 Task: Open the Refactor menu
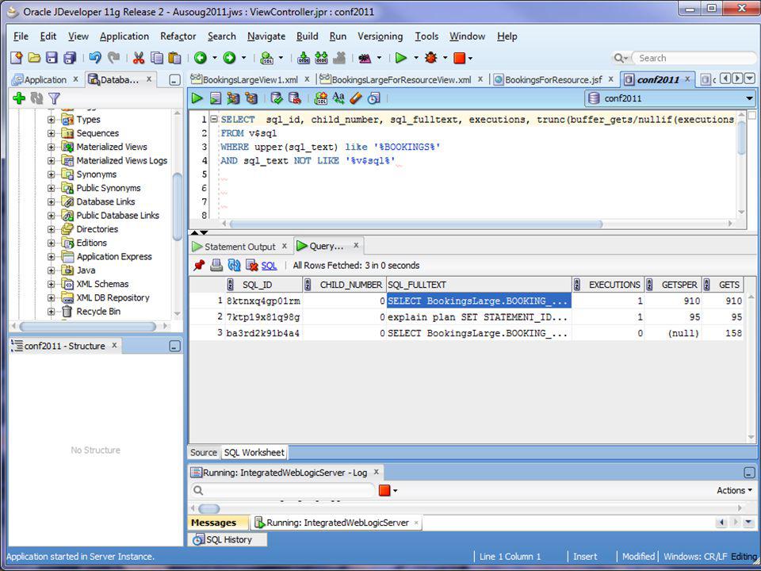click(x=178, y=36)
